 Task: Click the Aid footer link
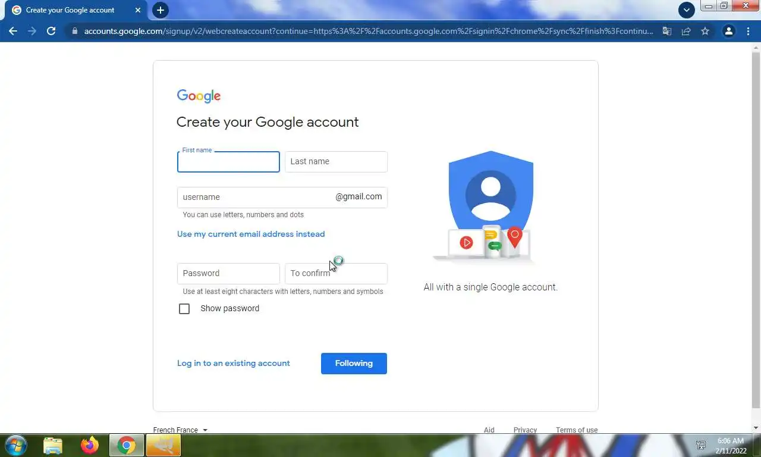pyautogui.click(x=489, y=430)
